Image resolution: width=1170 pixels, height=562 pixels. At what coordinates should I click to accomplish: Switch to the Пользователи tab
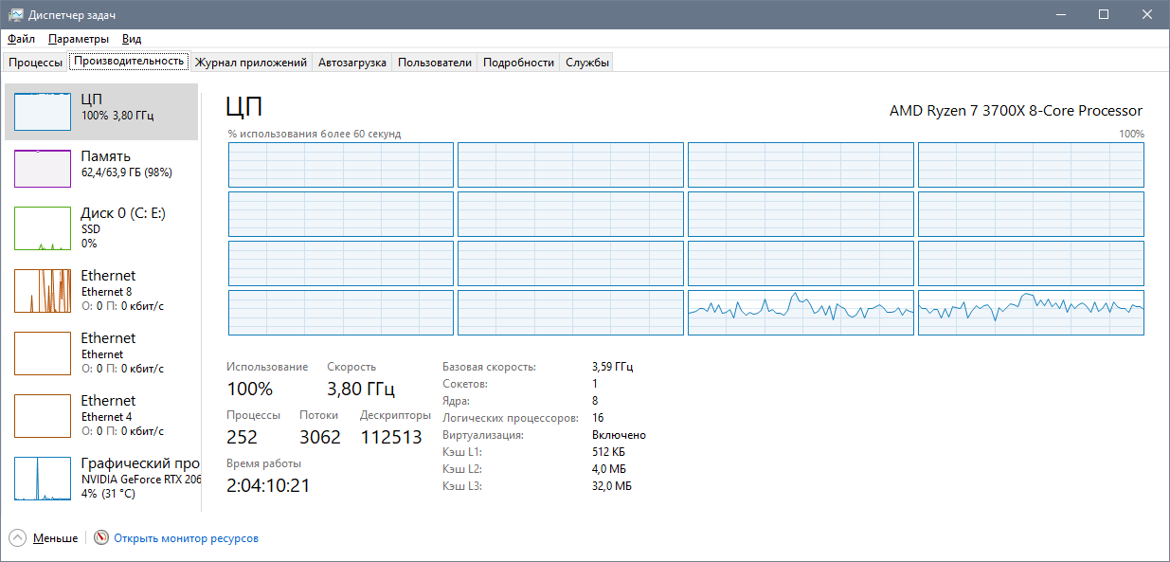[435, 63]
